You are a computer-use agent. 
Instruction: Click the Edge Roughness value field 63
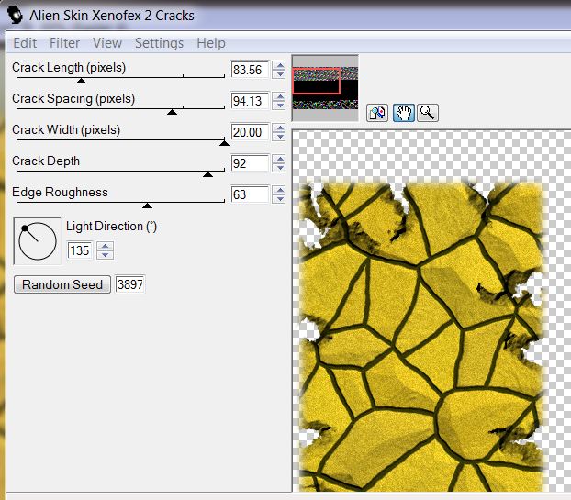coord(250,194)
